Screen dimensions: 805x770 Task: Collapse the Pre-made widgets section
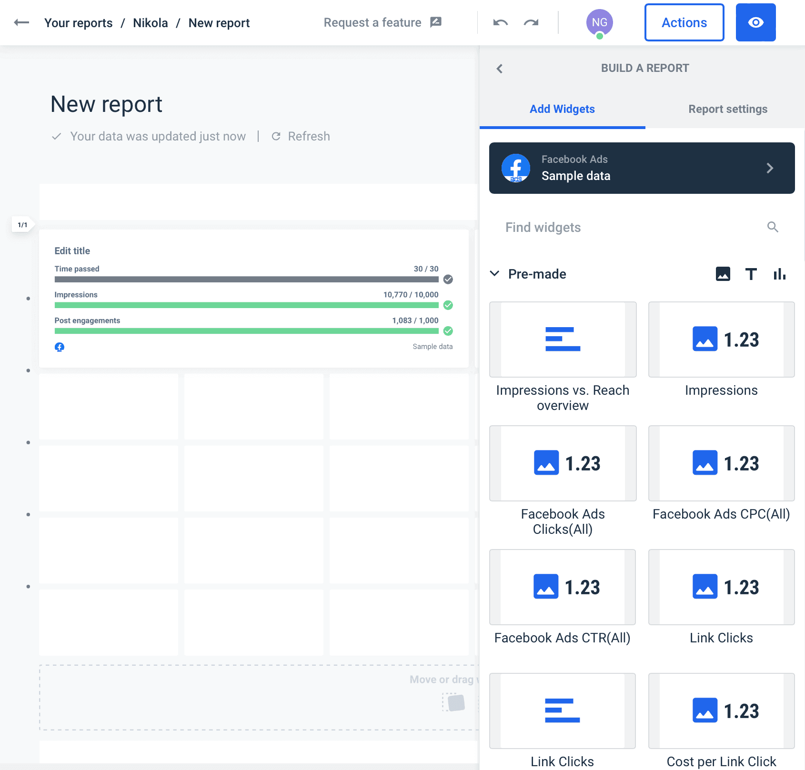(x=495, y=274)
